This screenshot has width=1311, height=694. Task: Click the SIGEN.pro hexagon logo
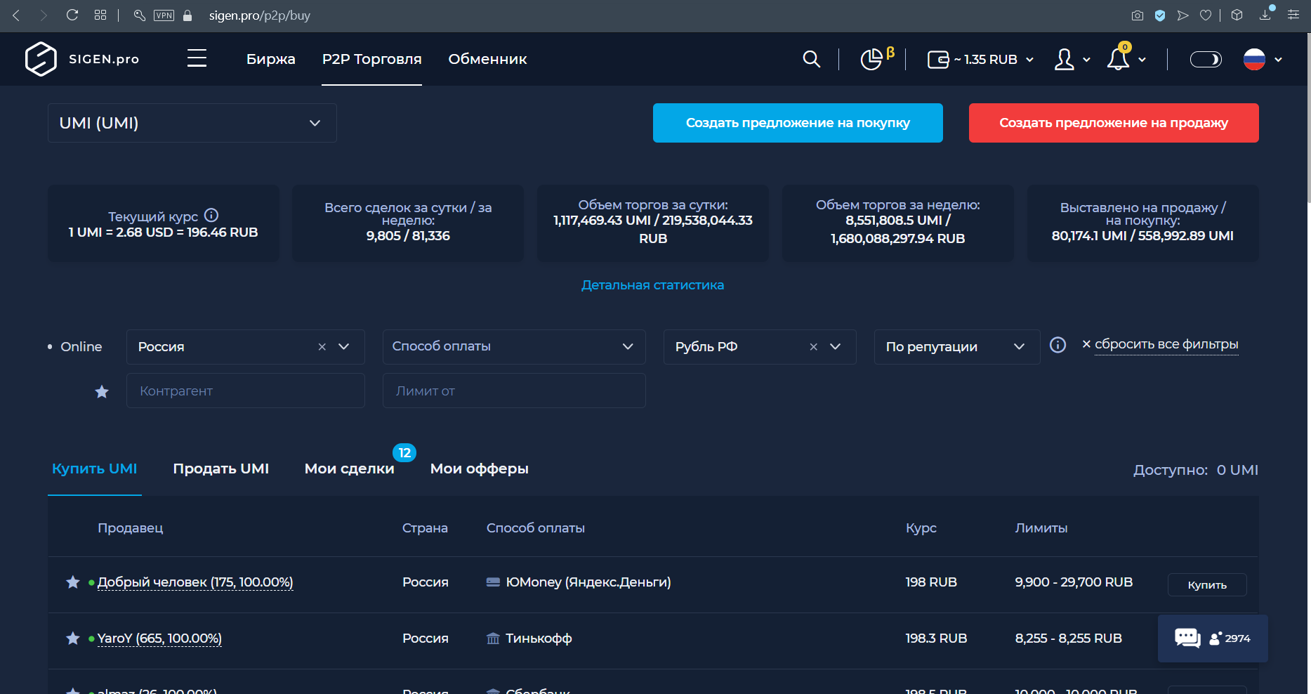pos(41,59)
